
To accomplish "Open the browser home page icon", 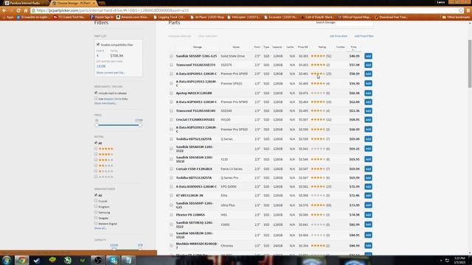I will coord(26,10).
